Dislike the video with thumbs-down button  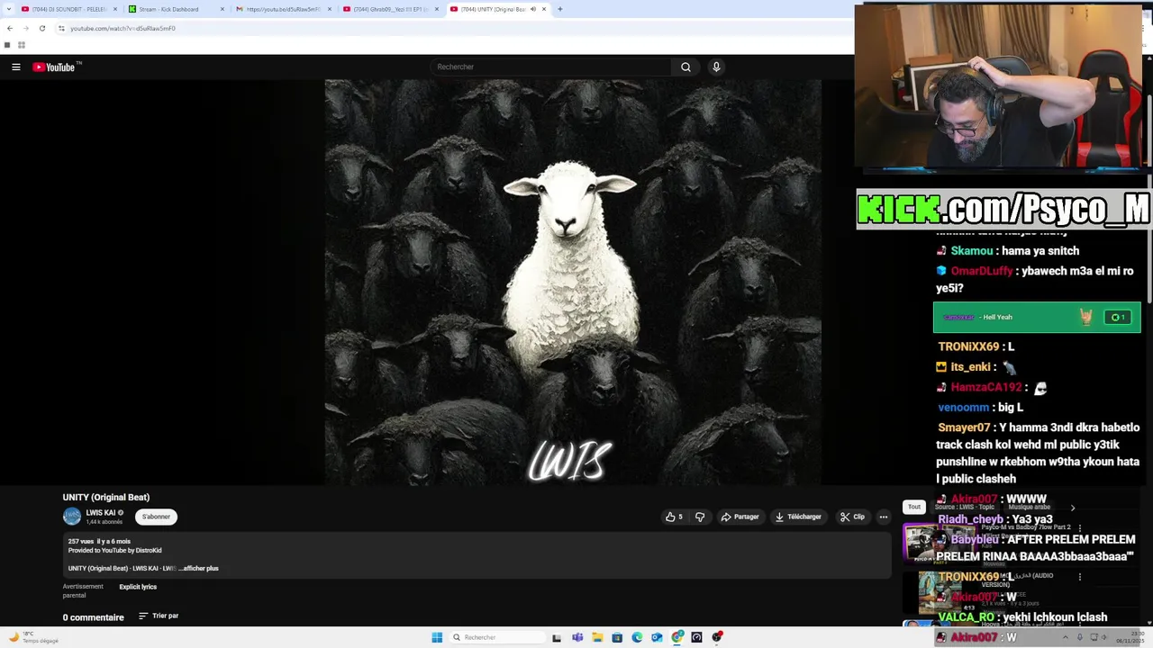click(700, 517)
